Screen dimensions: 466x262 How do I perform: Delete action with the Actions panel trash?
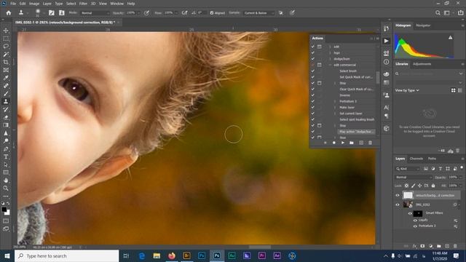(370, 143)
